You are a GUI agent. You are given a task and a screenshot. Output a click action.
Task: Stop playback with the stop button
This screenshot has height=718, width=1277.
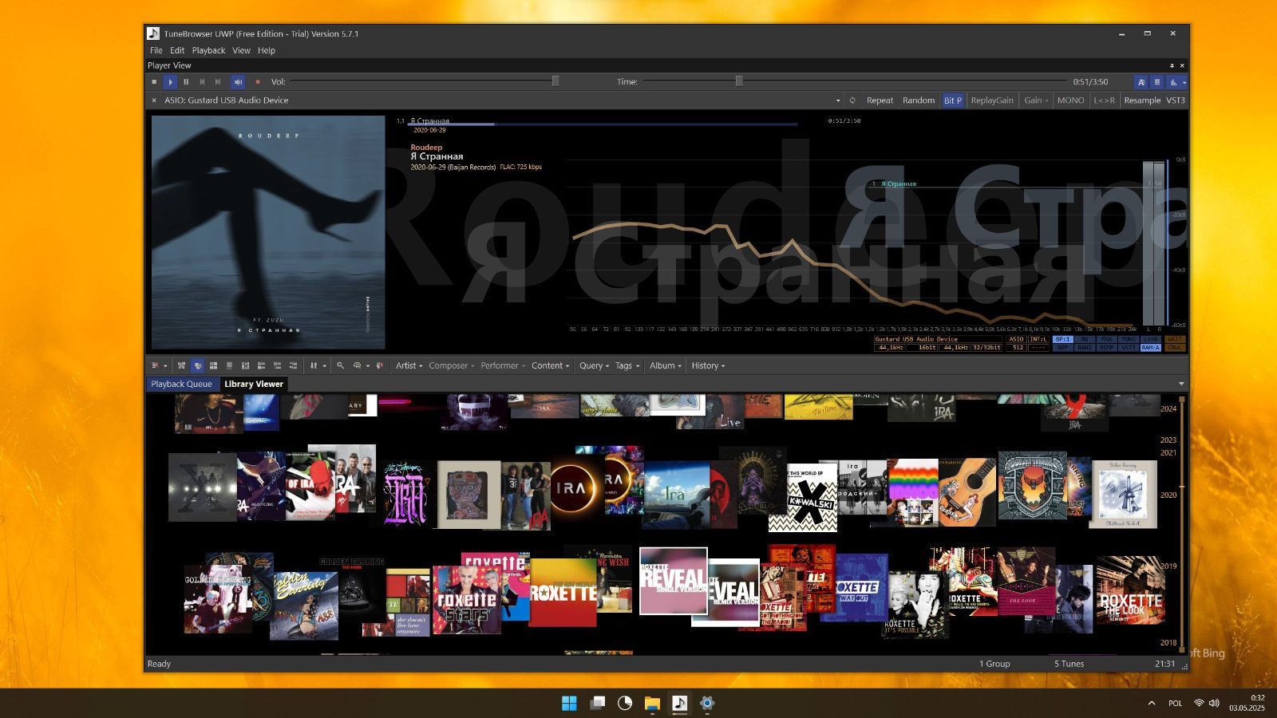tap(154, 81)
